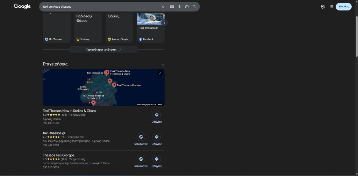The height and width of the screenshot is (176, 358).
Task: Expand the map to full view
Action: (x=160, y=73)
